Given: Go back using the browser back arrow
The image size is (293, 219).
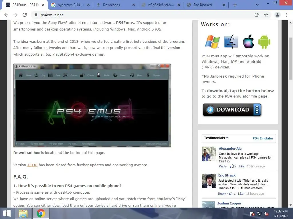Looking at the screenshot, I should click(x=6, y=15).
